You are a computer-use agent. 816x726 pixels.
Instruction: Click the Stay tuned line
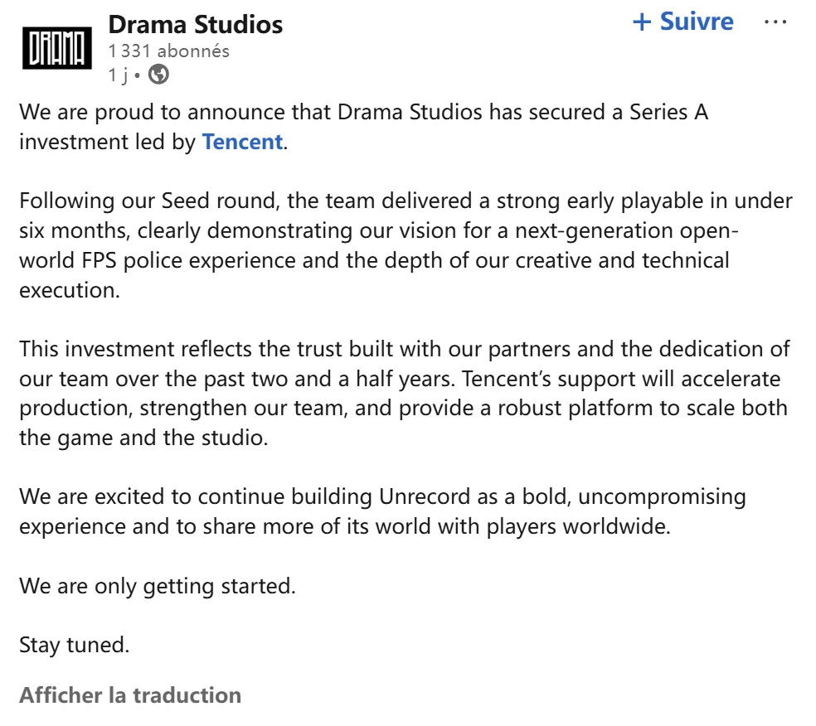[x=75, y=645]
